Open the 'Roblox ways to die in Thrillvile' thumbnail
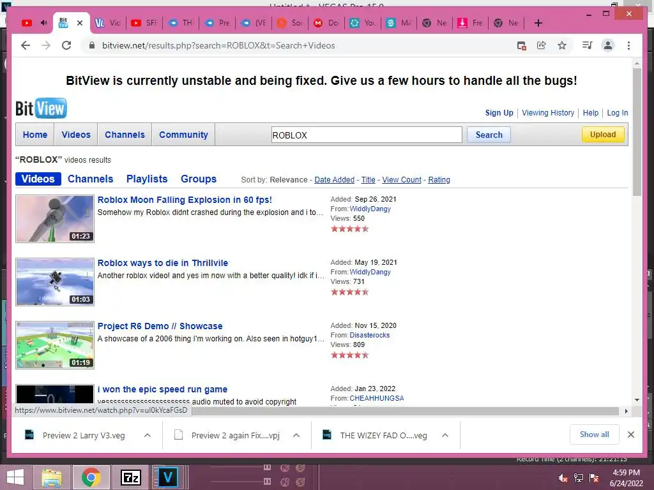654x490 pixels. pos(55,282)
